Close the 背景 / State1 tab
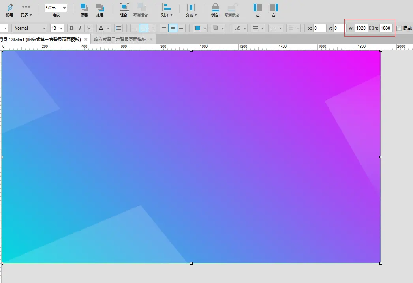The image size is (413, 283). pos(86,39)
